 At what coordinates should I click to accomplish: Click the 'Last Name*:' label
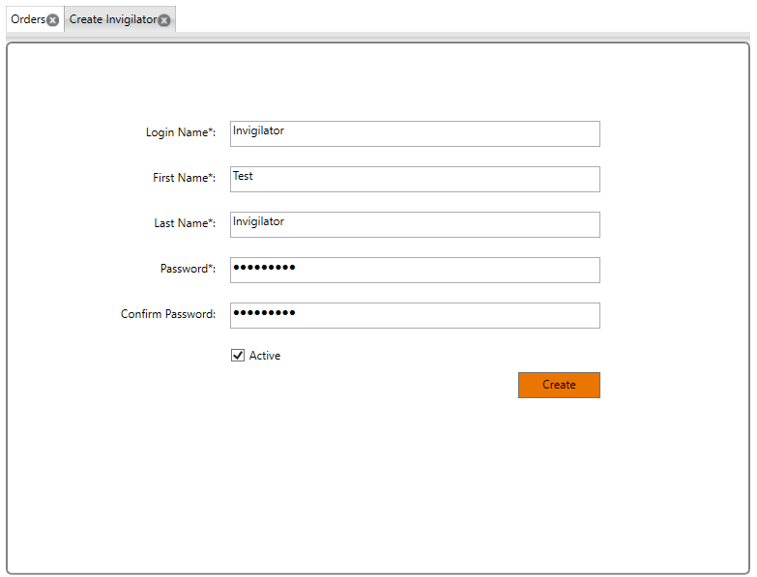coord(185,223)
